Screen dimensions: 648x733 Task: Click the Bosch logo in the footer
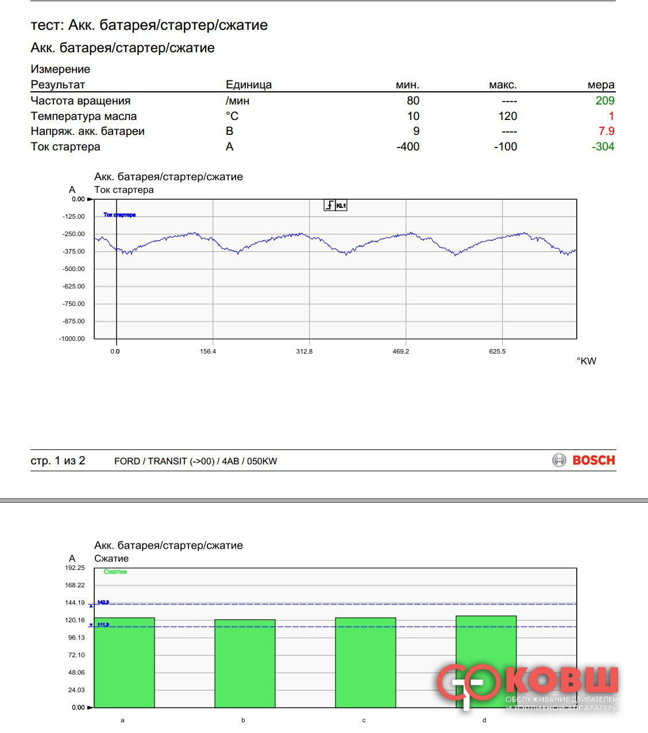click(584, 460)
